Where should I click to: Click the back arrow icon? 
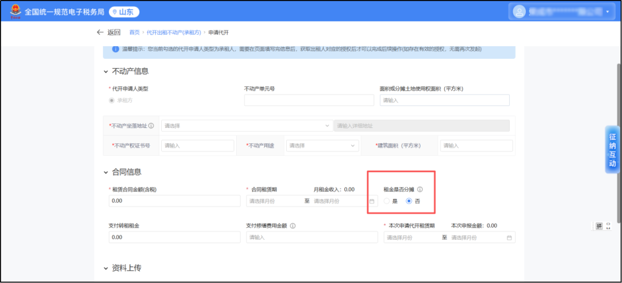pyautogui.click(x=100, y=32)
